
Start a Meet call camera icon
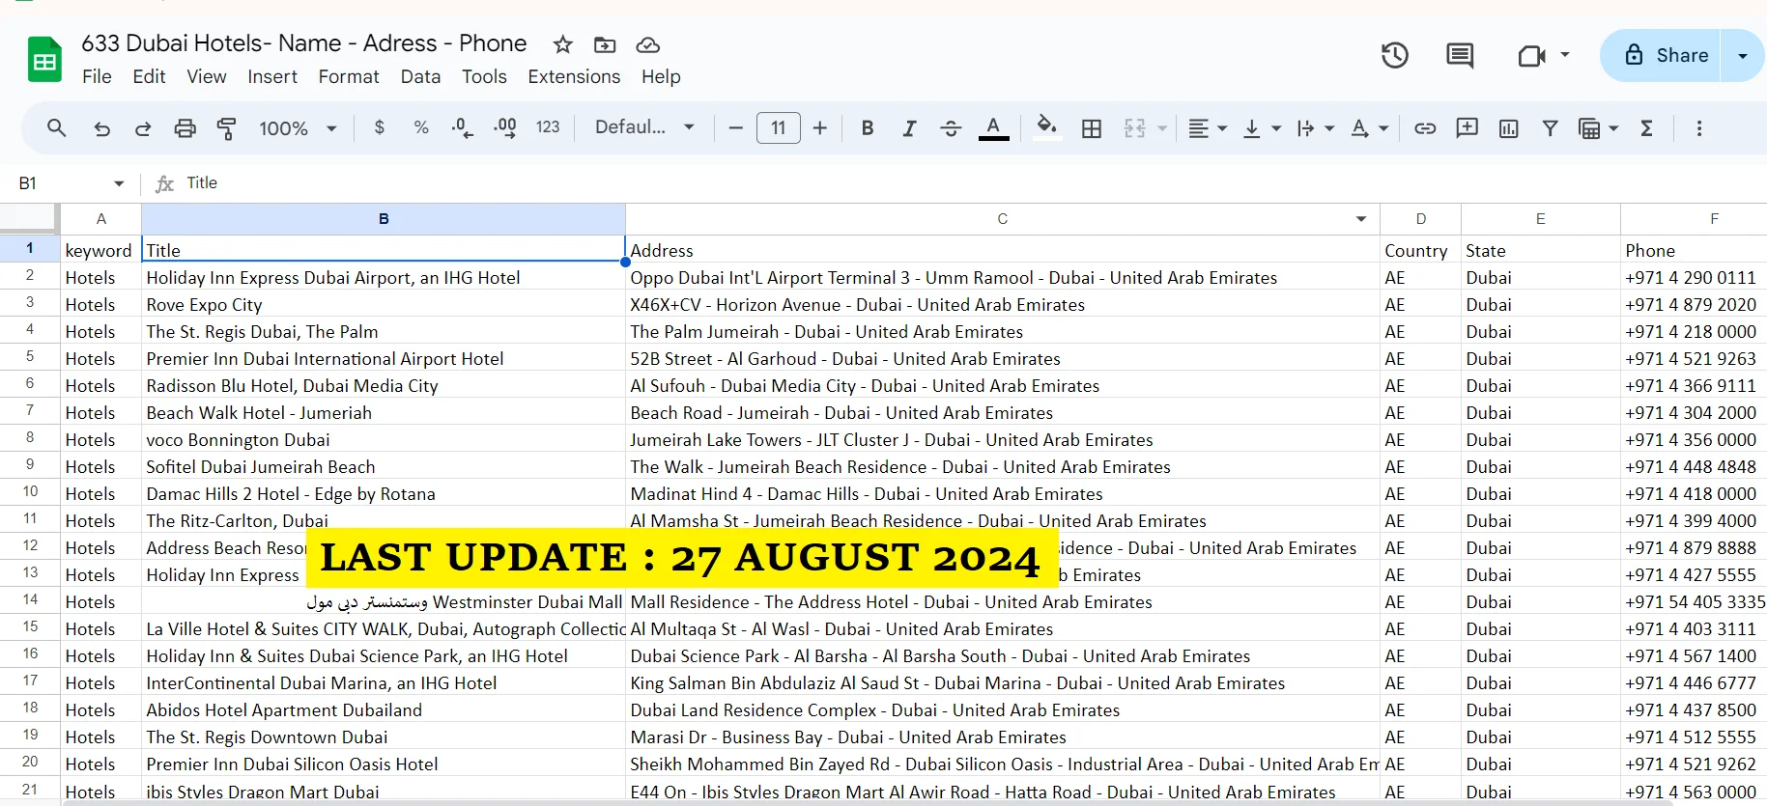tap(1532, 55)
